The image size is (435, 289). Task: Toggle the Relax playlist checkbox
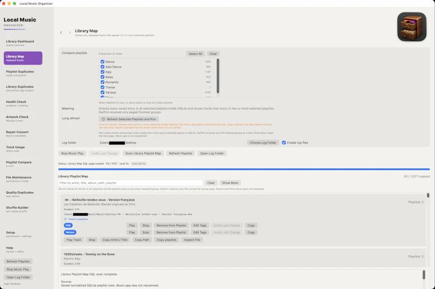(102, 77)
